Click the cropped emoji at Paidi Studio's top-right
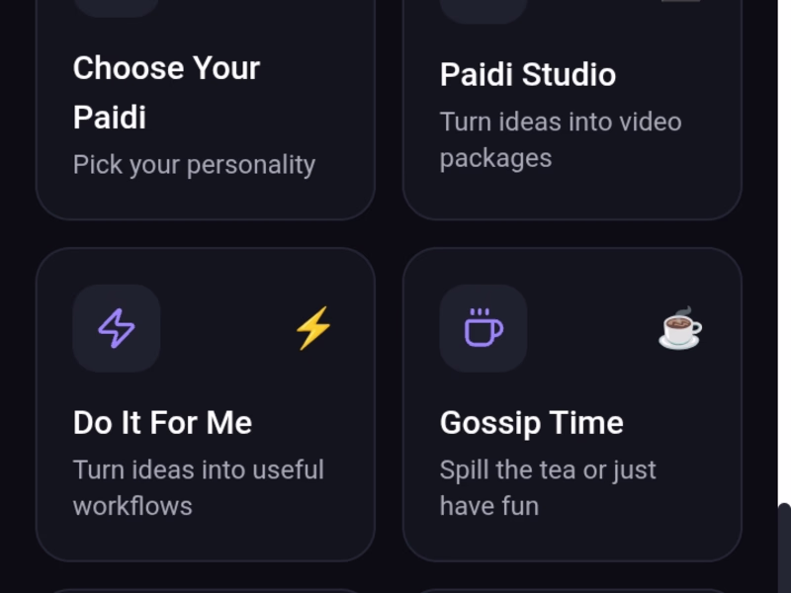791x593 pixels. tap(680, 1)
